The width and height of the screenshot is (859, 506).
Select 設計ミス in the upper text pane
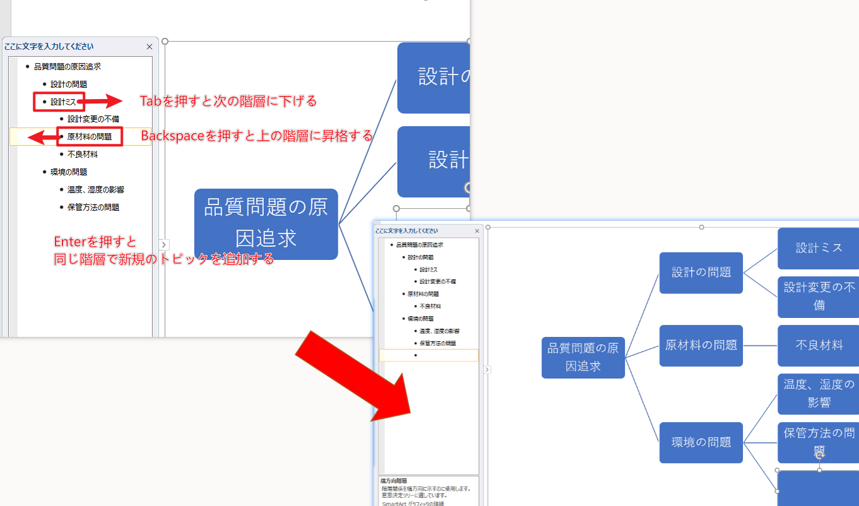[x=63, y=102]
